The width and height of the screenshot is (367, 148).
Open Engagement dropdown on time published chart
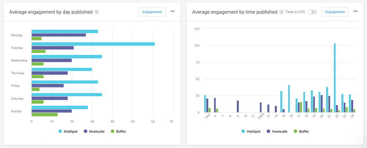[x=335, y=12]
